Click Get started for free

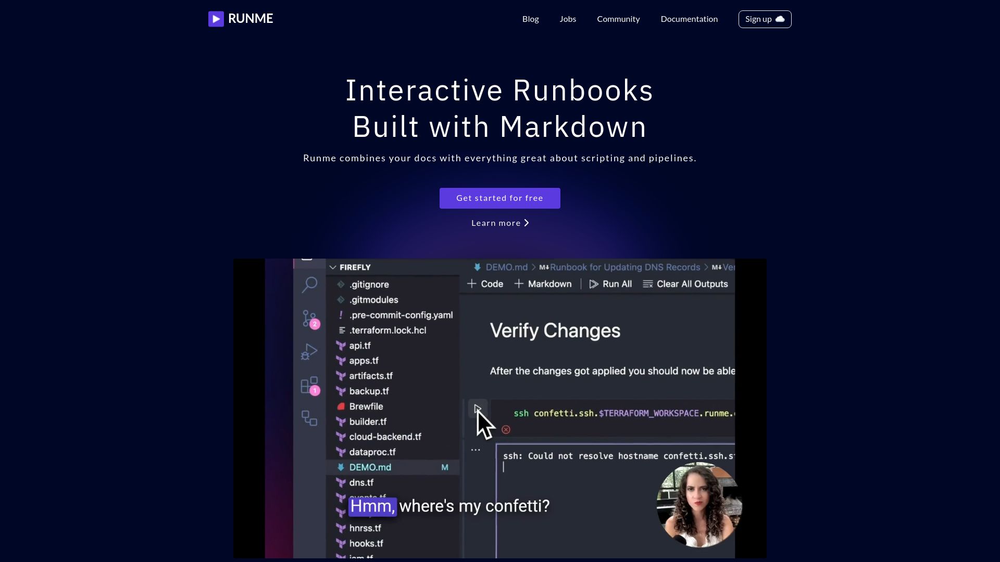point(499,198)
